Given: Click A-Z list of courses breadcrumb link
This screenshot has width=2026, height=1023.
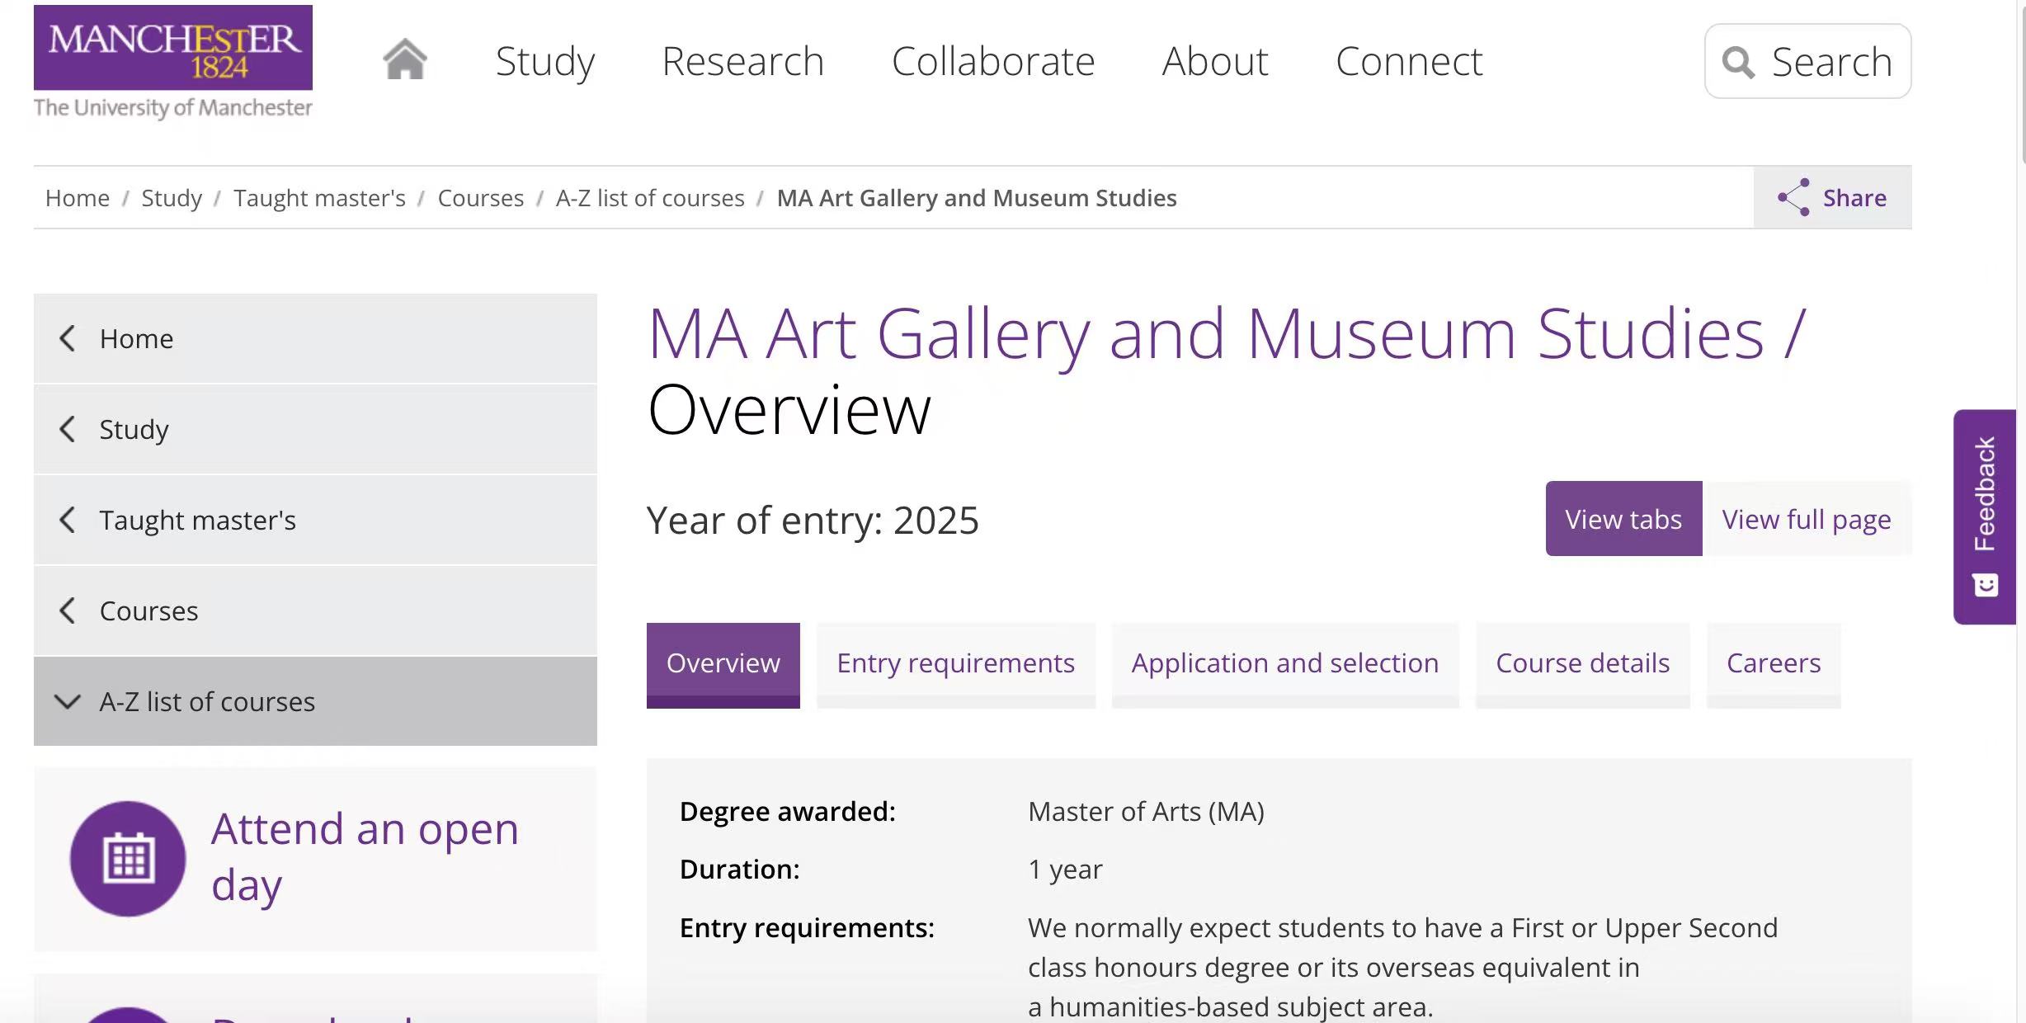Looking at the screenshot, I should [x=649, y=198].
